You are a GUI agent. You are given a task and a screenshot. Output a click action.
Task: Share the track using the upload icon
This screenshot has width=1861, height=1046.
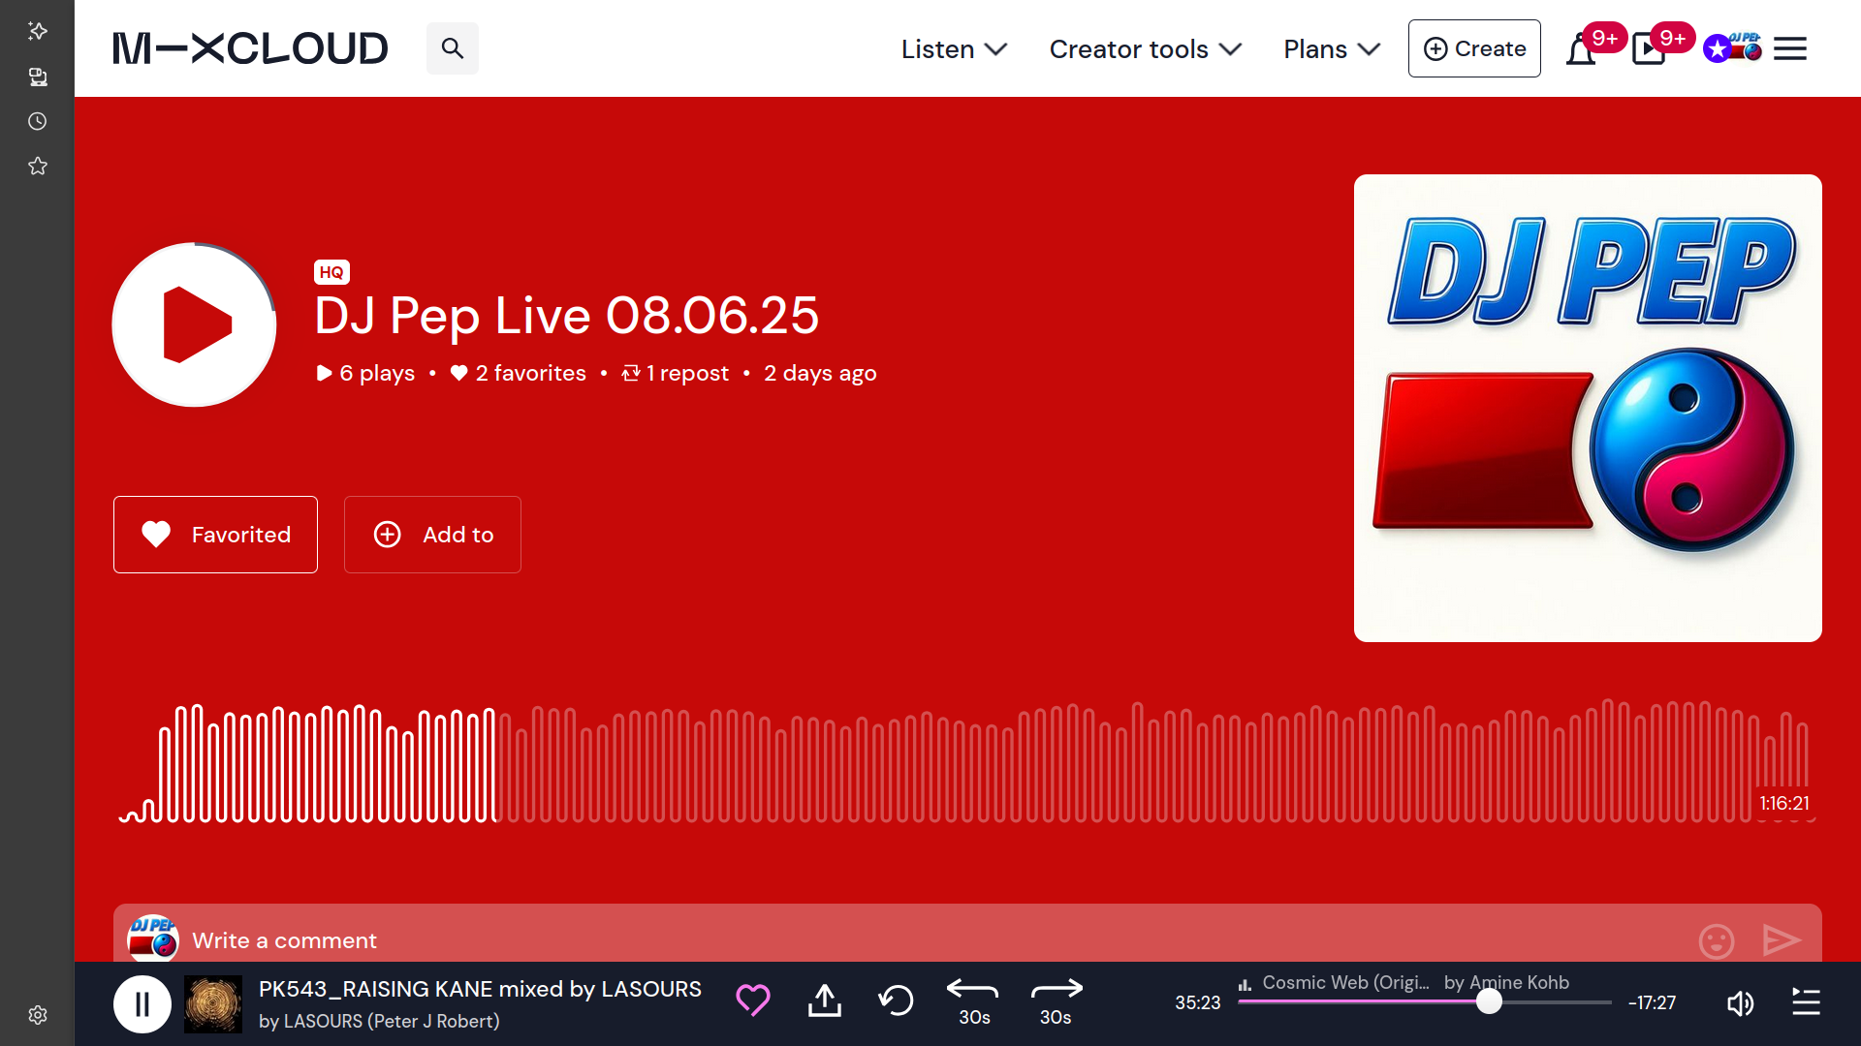coord(824,1001)
